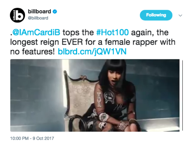
Task: Open the billboard display name profile link
Action: tap(39, 12)
